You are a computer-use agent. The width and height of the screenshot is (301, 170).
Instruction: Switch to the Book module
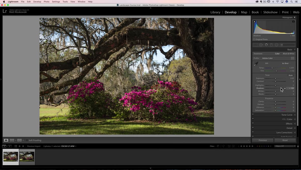(x=255, y=12)
